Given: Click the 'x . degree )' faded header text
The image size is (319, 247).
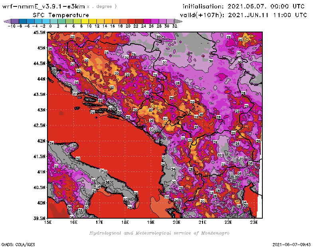Looking at the screenshot, I should (102, 6).
